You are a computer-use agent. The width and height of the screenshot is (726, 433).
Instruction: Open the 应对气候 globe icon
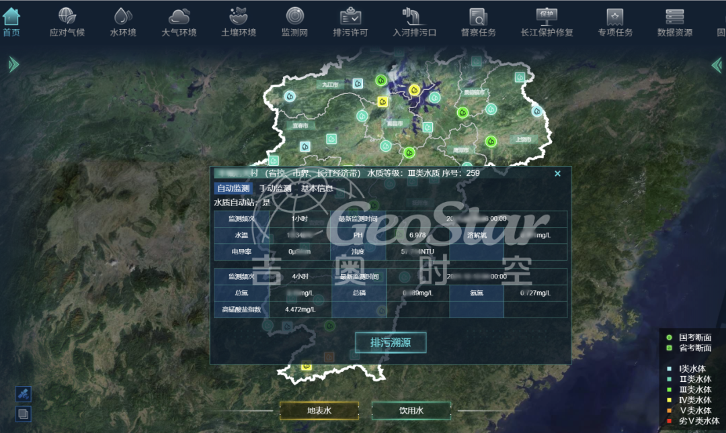pyautogui.click(x=67, y=15)
